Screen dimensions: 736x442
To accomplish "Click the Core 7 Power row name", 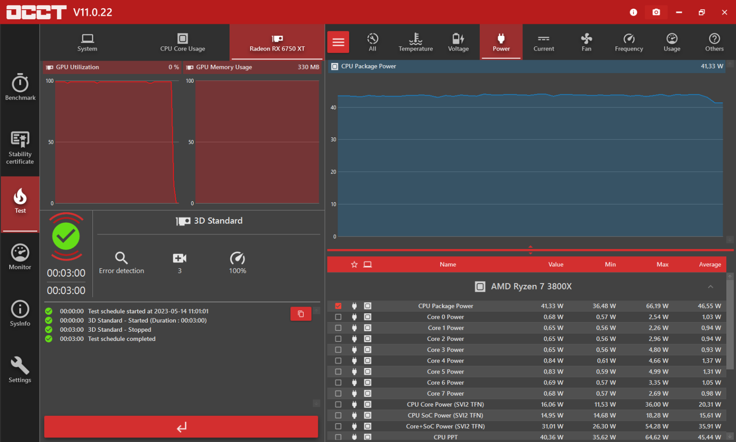I will 445,394.
